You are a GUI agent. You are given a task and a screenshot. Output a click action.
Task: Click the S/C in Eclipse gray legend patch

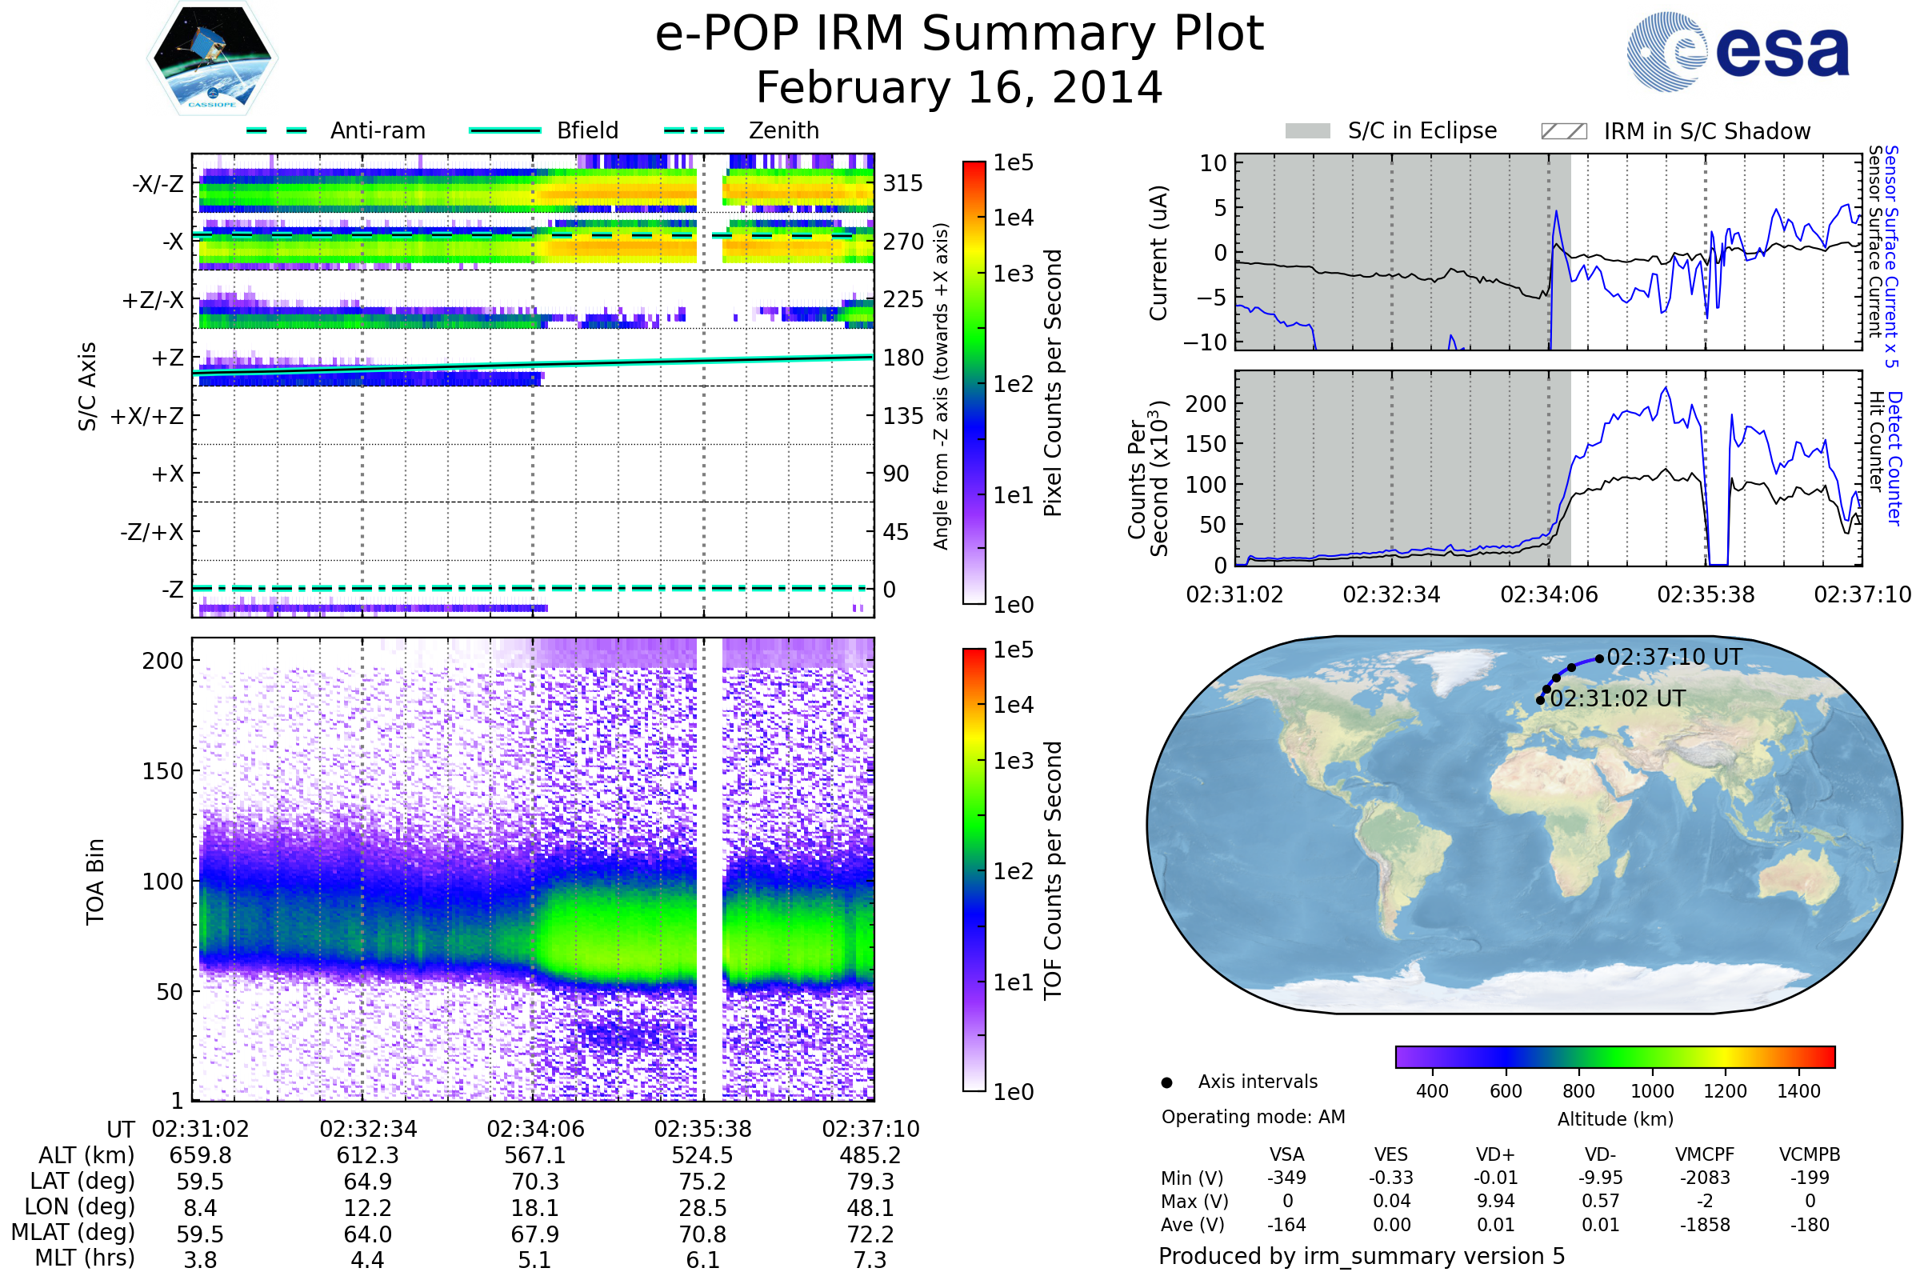tap(1308, 131)
